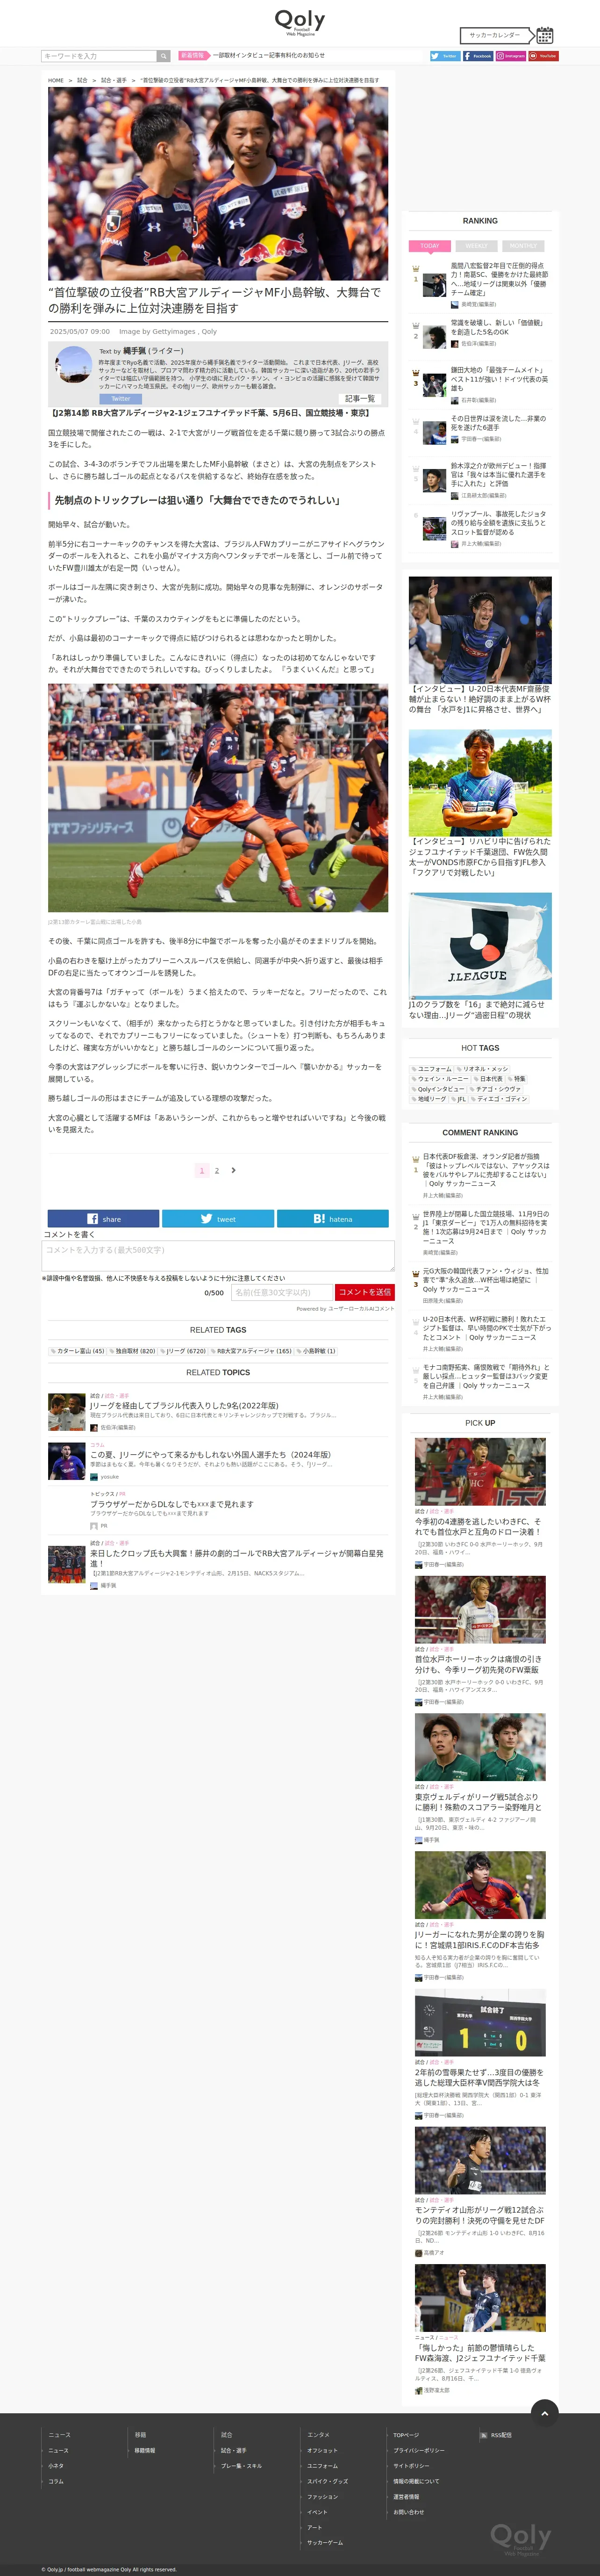This screenshot has height=2576, width=600.
Task: Click the コラム footer link
Action: tap(56, 2481)
